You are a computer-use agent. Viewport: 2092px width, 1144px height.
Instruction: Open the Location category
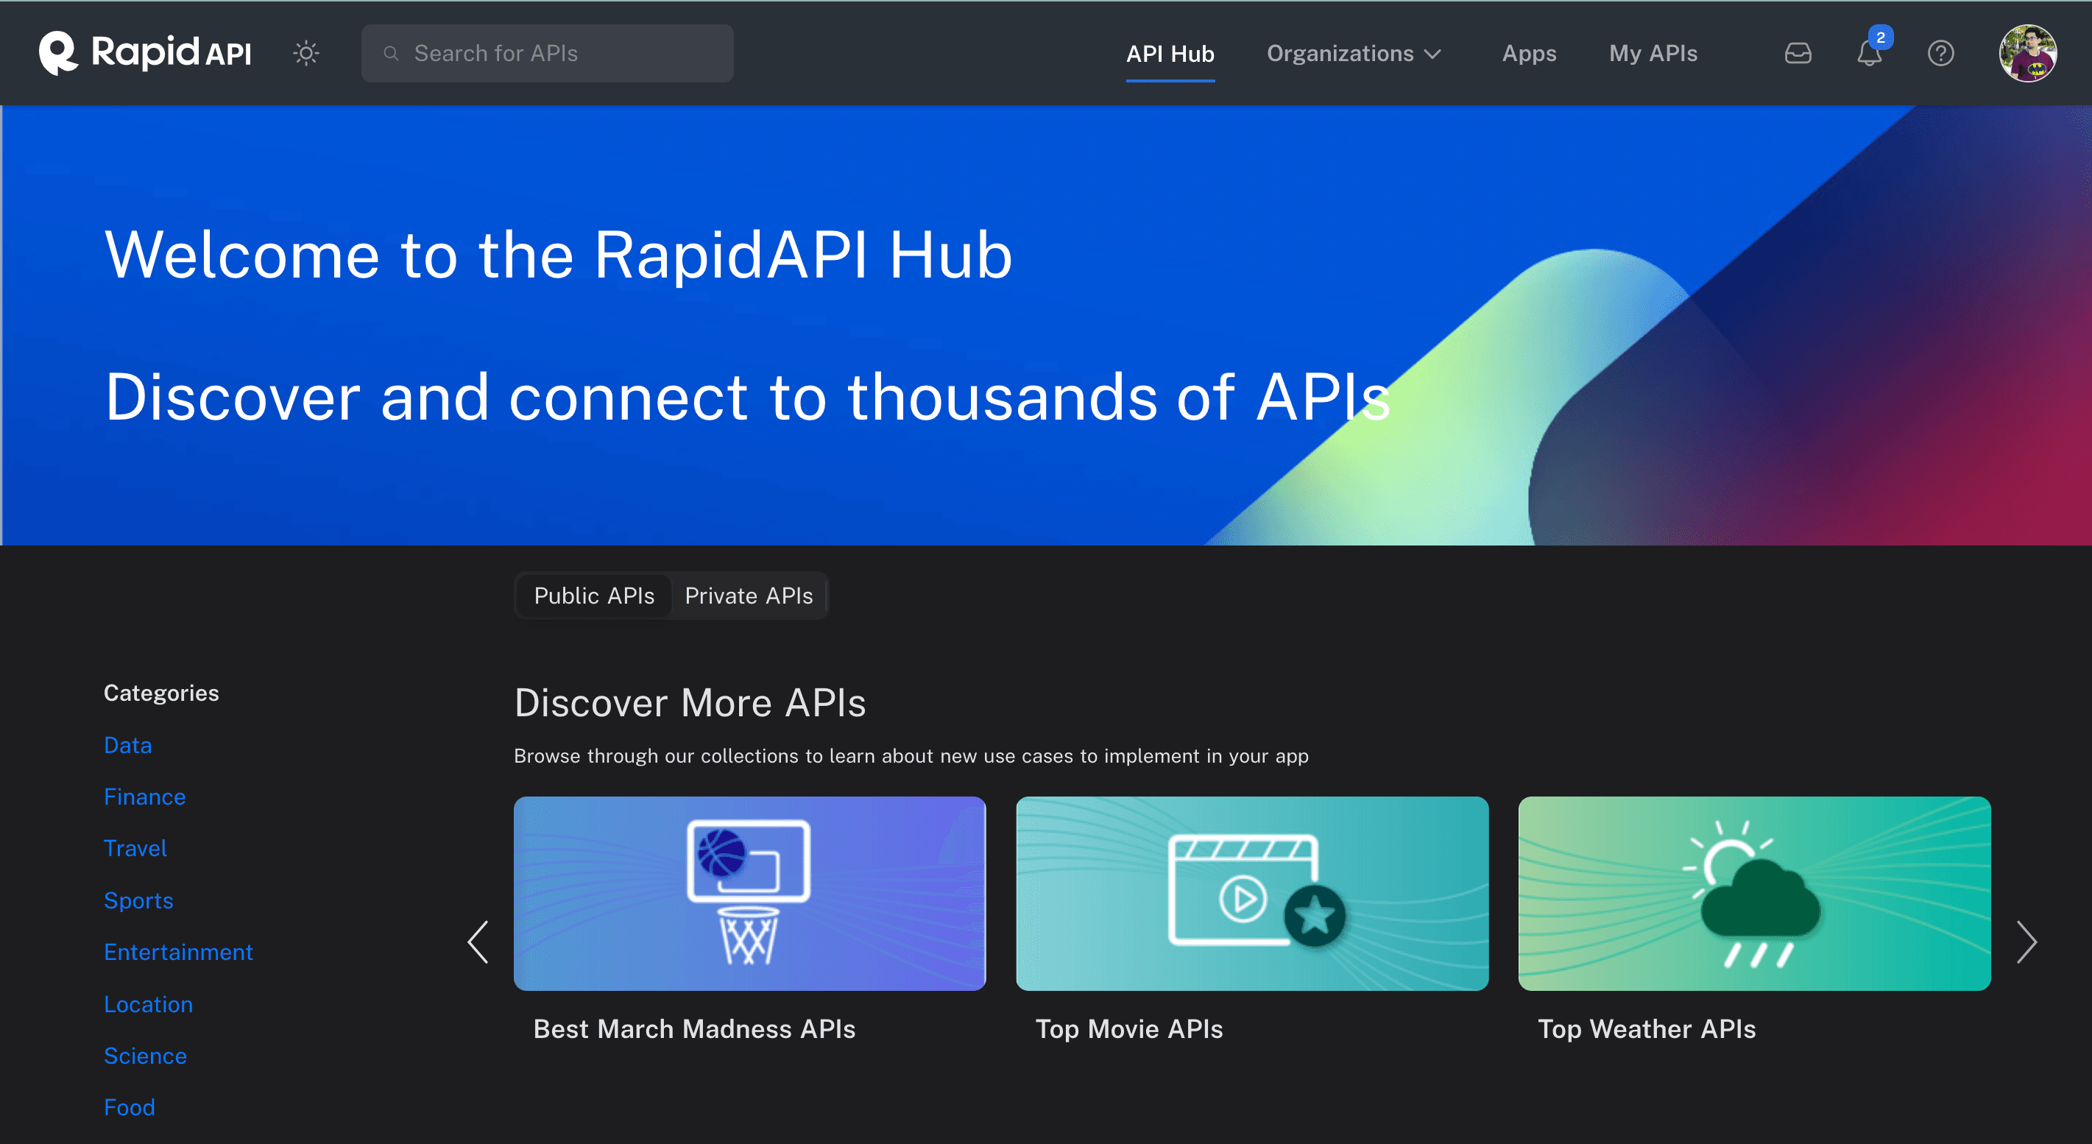(148, 1003)
